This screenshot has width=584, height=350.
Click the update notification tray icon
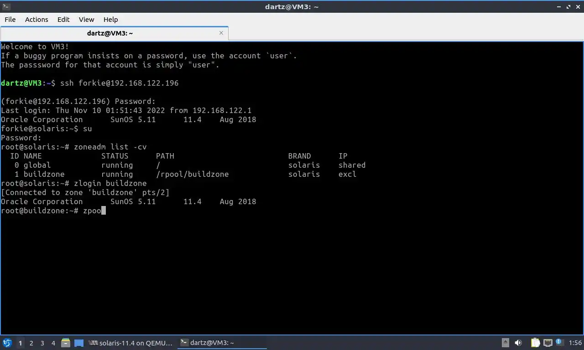(x=559, y=342)
